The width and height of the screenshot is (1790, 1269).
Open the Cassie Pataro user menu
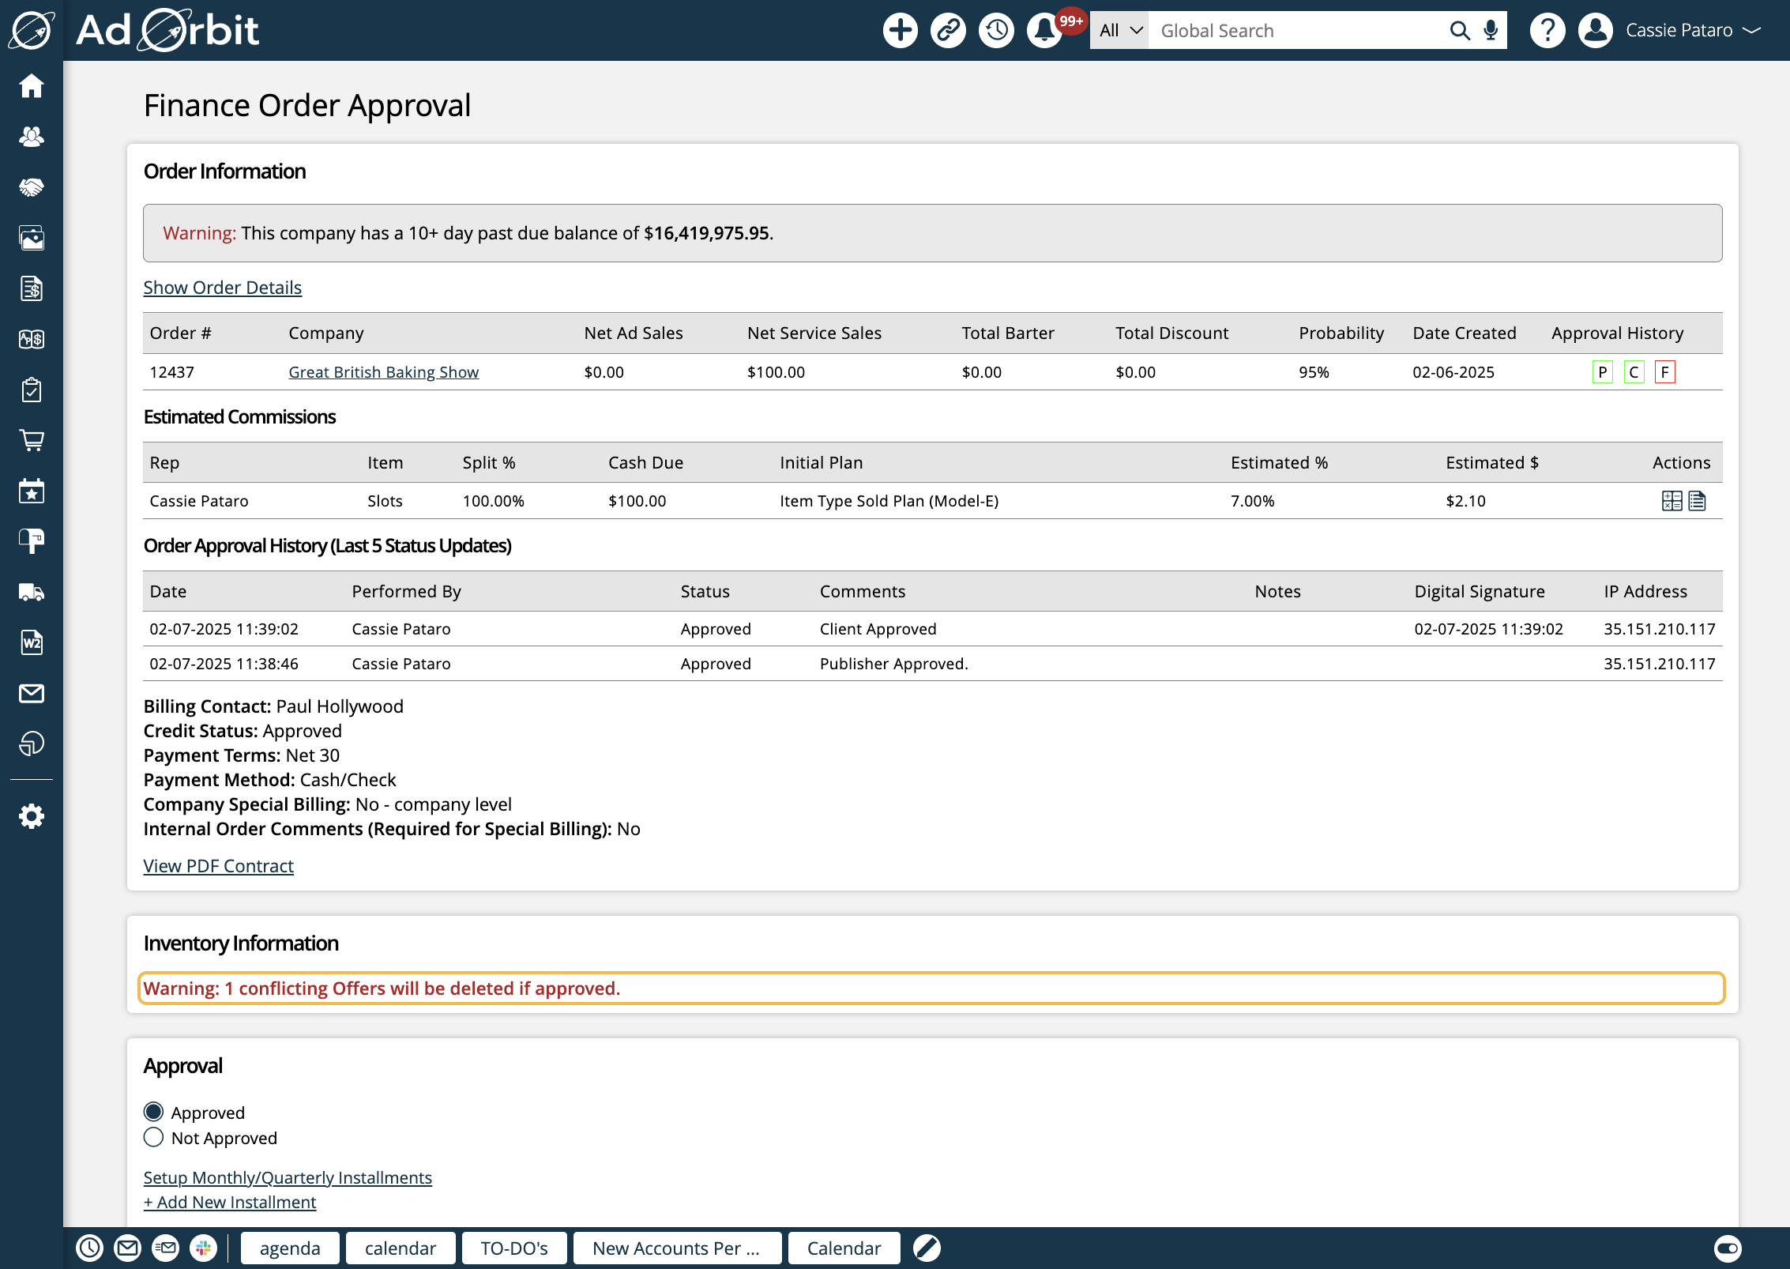[x=1678, y=31]
